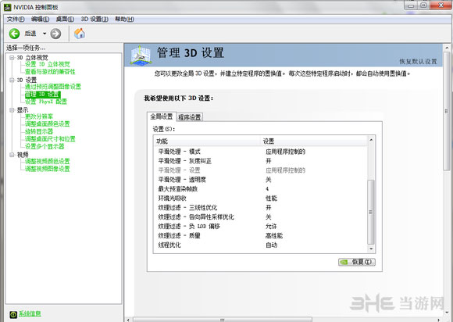Switch to the 程序设置 tab
453x322 pixels.
point(190,117)
